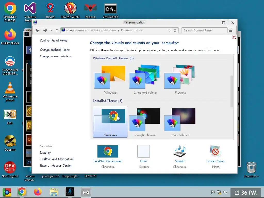The width and height of the screenshot is (264, 198).
Task: Open Sounds settings keyboard icon
Action: pos(180,151)
